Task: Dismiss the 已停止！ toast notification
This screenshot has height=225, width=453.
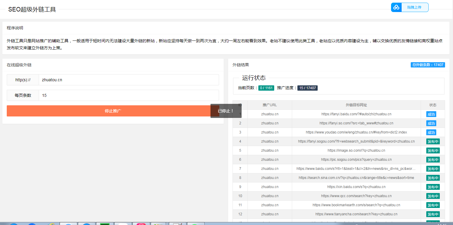Action: tap(226, 111)
